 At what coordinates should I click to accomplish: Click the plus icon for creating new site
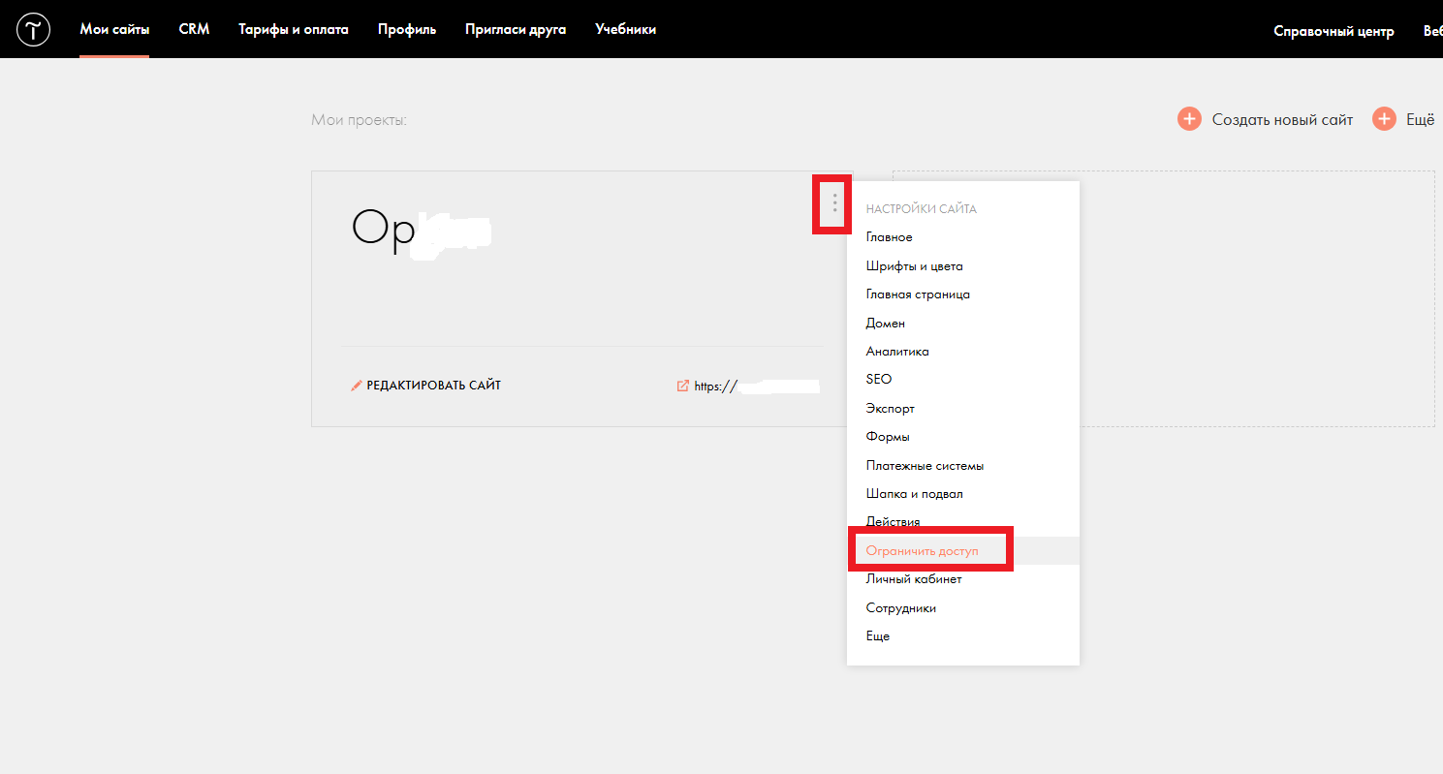[x=1189, y=119]
